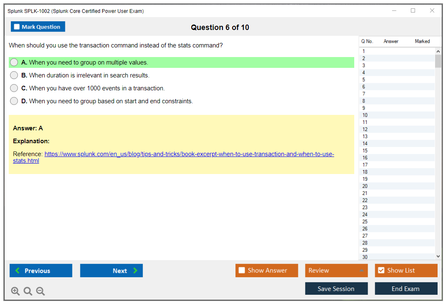This screenshot has width=448, height=306.
Task: Pick option C about 1000 events
Action: click(14, 88)
